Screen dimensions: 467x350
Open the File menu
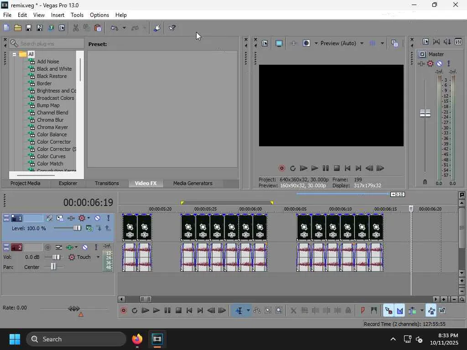click(7, 15)
